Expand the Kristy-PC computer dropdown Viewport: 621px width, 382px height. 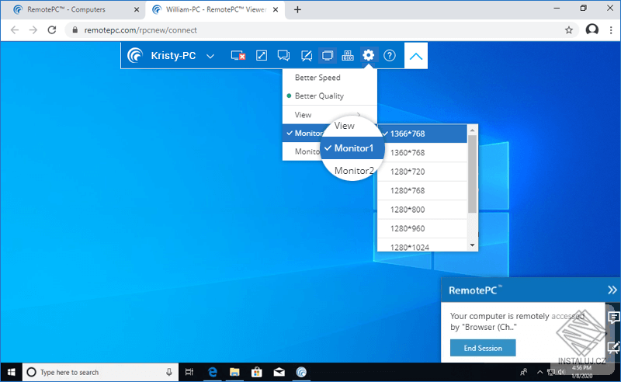click(x=210, y=56)
